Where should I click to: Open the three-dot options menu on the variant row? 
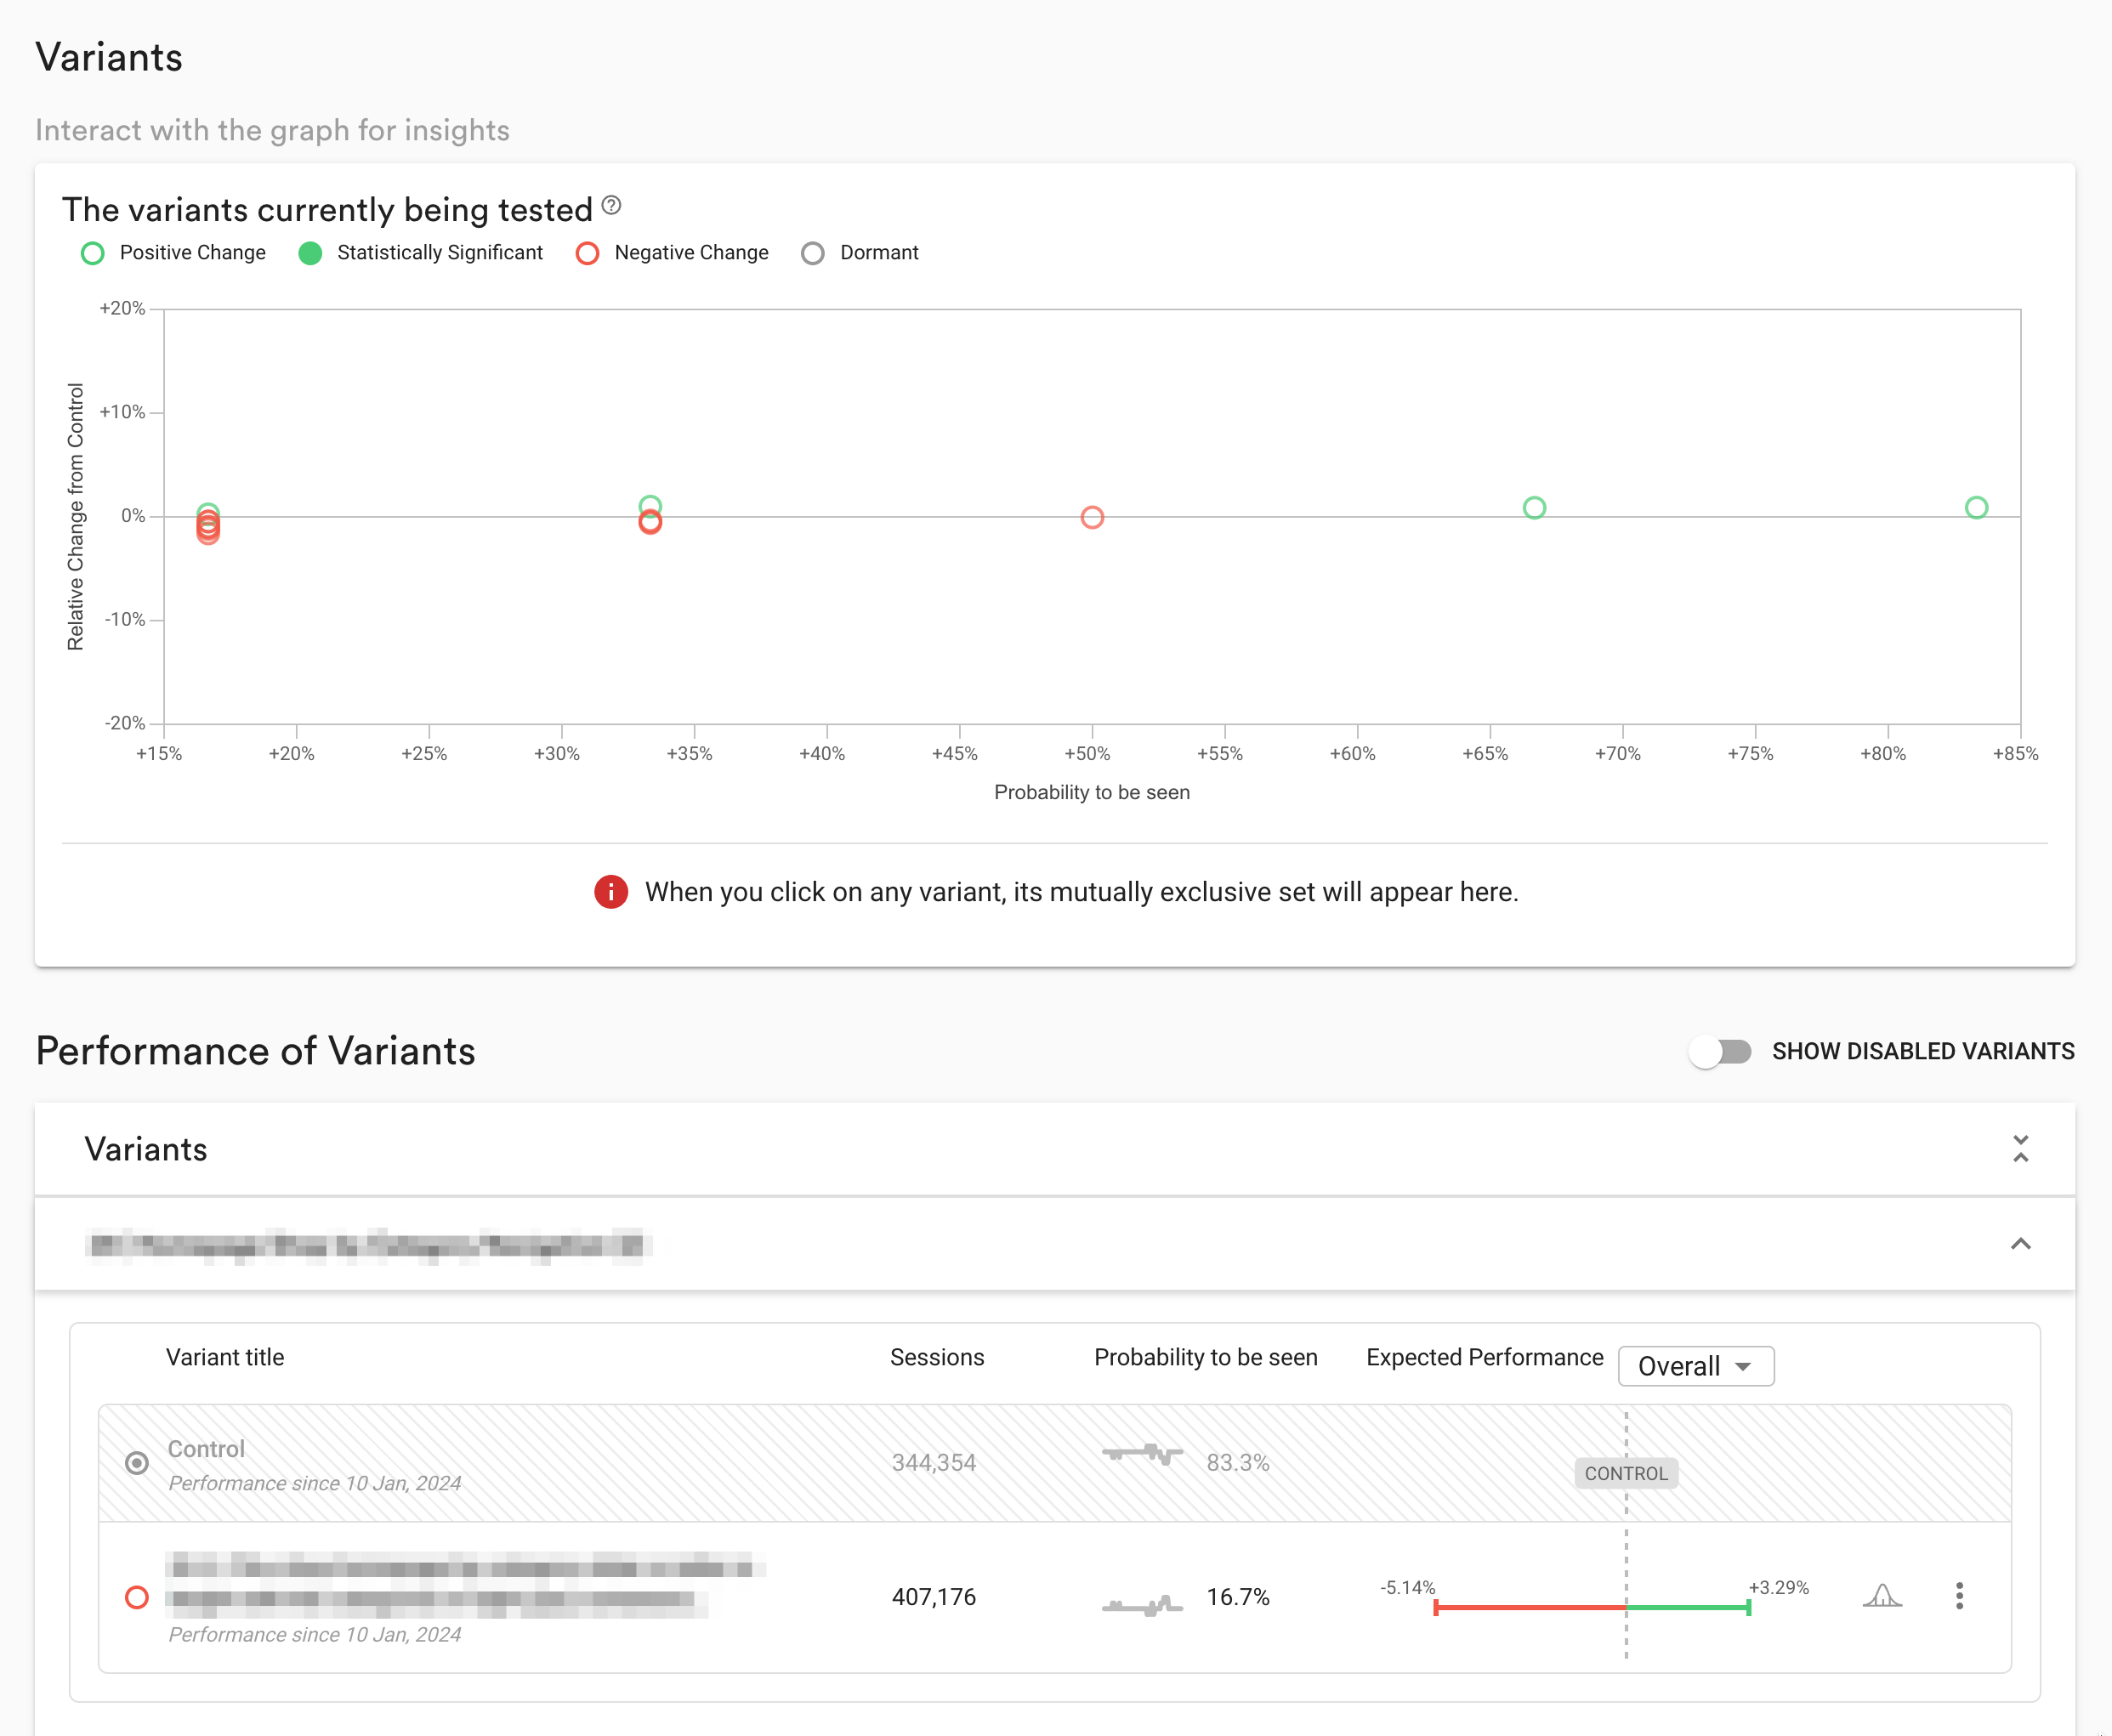[1959, 1597]
